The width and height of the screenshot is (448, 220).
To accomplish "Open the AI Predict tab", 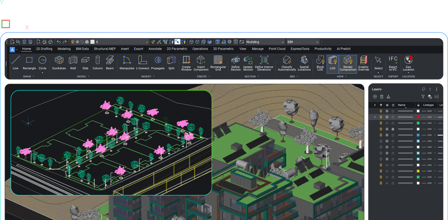I will 344,49.
